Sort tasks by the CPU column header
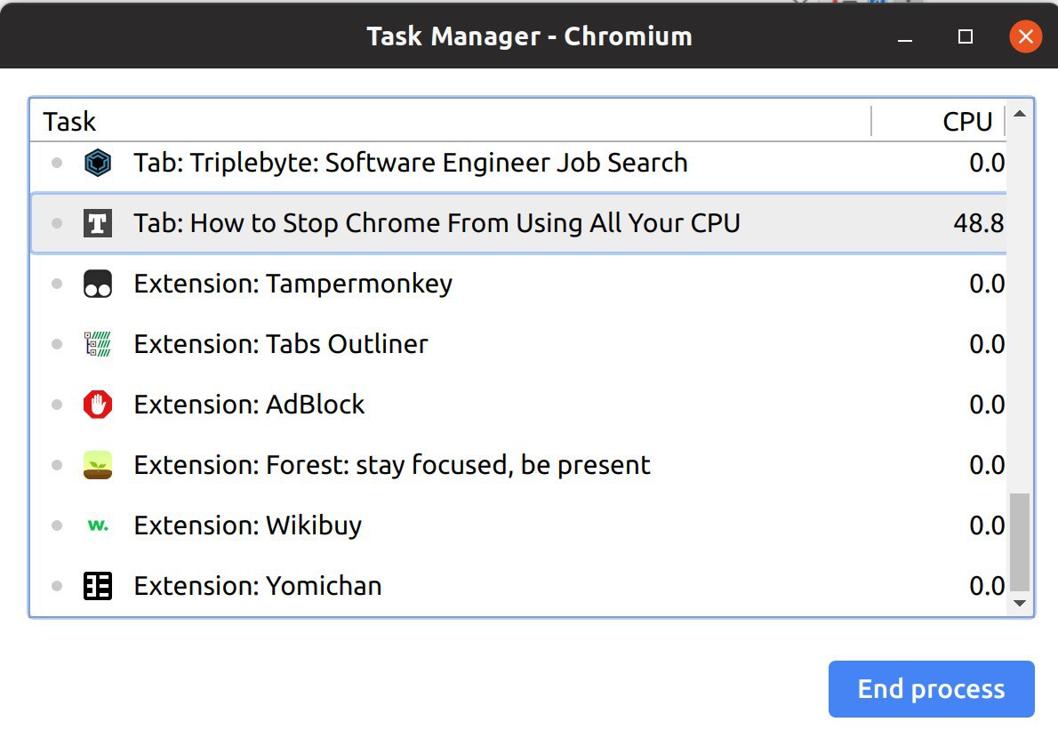Image resolution: width=1058 pixels, height=738 pixels. coord(939,122)
